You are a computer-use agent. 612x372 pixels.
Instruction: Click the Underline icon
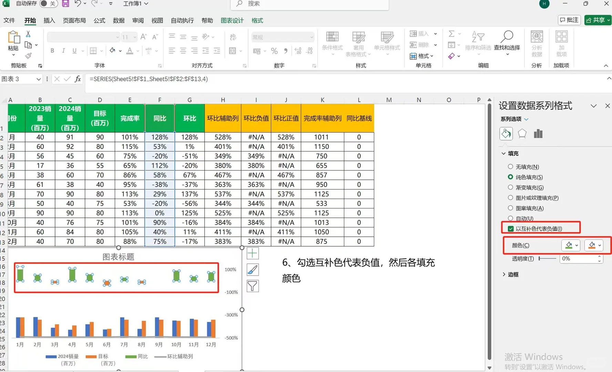(74, 51)
